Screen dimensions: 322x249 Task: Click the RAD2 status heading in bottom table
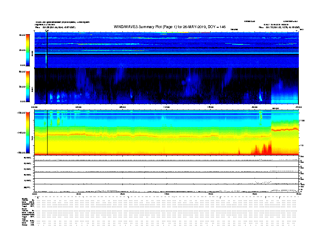(25, 199)
